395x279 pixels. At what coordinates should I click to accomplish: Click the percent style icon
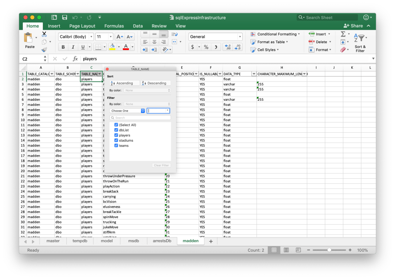[206, 47]
